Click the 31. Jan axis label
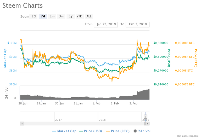 pyautogui.click(x=78, y=103)
